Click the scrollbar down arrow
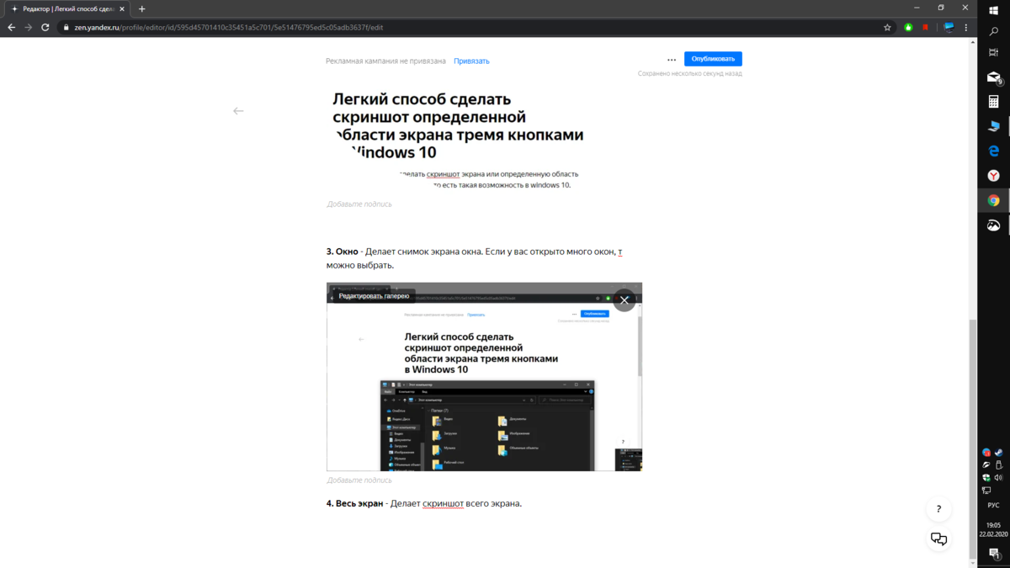 pyautogui.click(x=974, y=563)
